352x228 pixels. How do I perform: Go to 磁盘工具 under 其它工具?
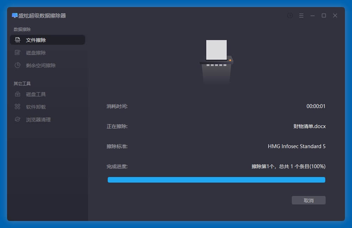pos(36,94)
